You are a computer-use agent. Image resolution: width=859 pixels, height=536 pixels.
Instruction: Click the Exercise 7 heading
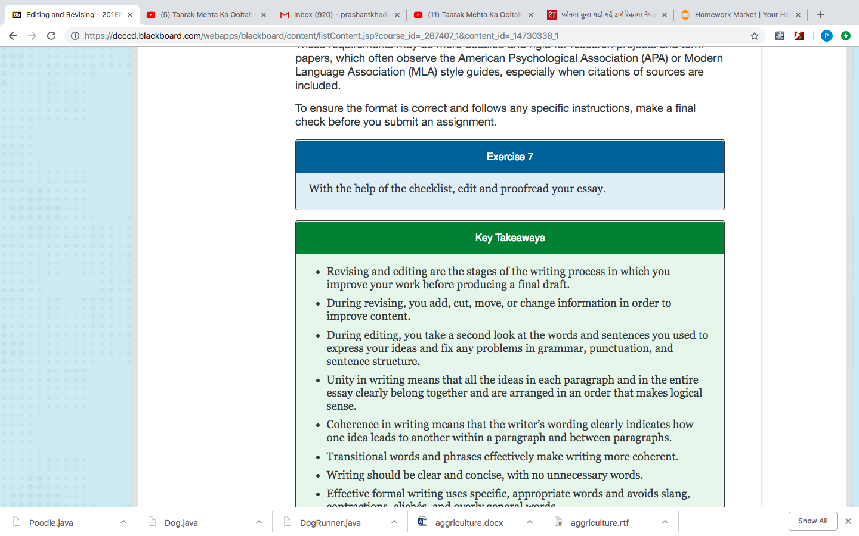pos(510,157)
